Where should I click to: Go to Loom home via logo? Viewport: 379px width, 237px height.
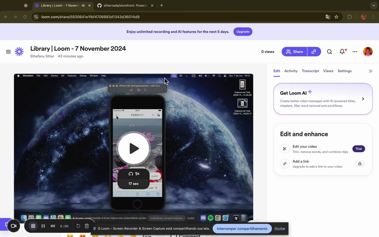[19, 52]
